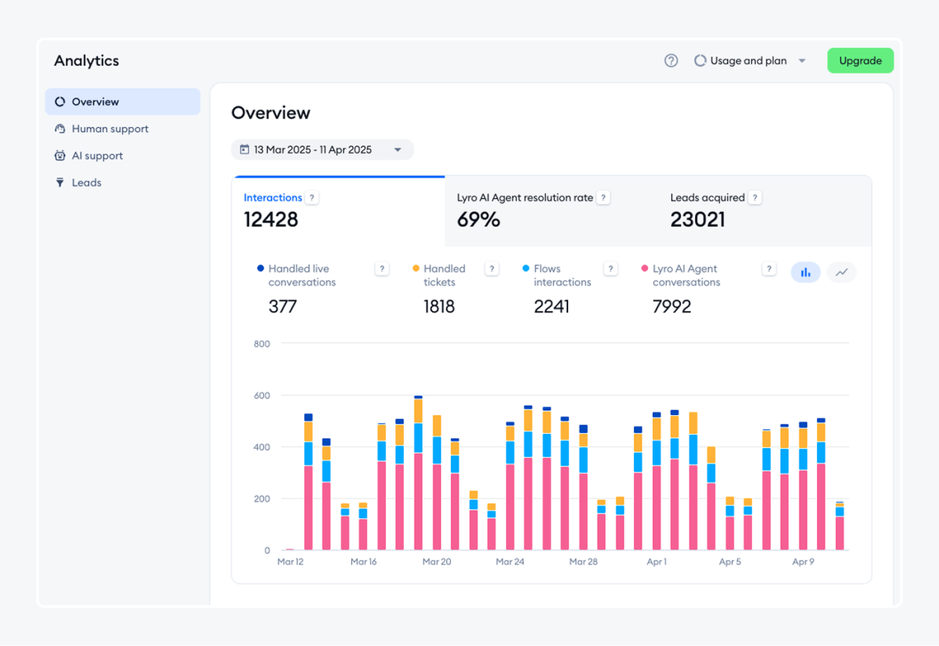Switch chart to bar view
The width and height of the screenshot is (939, 646).
tap(805, 272)
